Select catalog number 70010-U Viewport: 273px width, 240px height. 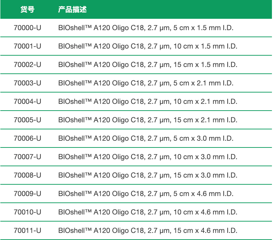pos(28,212)
